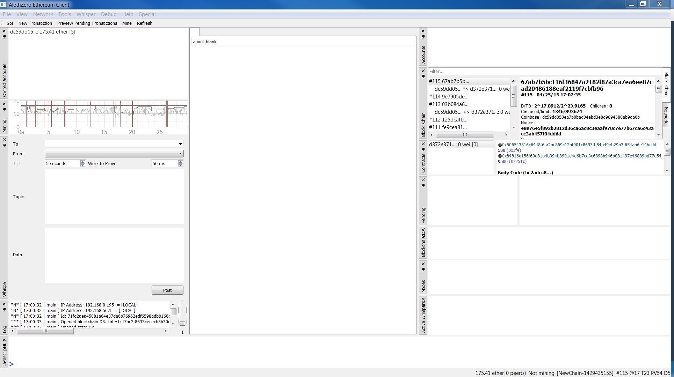Select block #113 03b084a6
The height and width of the screenshot is (377, 674).
[x=469, y=104]
